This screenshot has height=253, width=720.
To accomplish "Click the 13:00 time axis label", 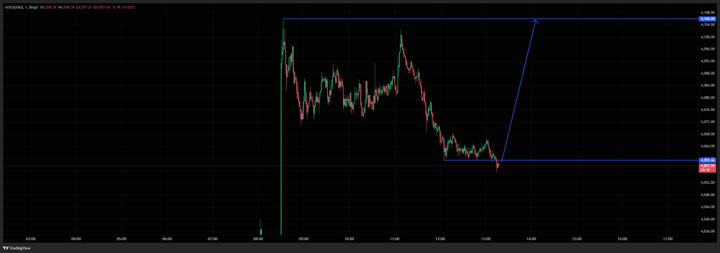I will coord(486,239).
